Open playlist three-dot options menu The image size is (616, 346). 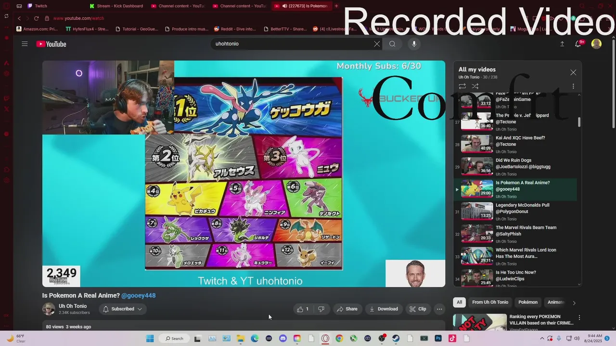pyautogui.click(x=573, y=86)
